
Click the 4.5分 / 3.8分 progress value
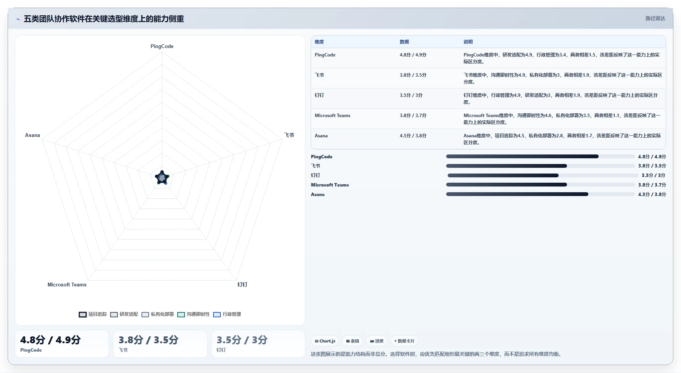652,195
